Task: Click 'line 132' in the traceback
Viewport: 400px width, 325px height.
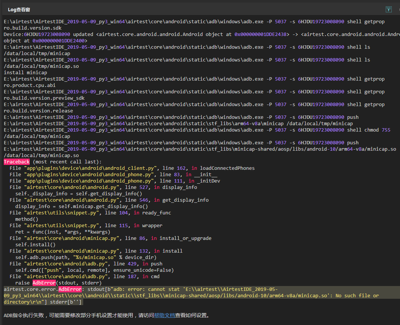Action: [x=137, y=251]
